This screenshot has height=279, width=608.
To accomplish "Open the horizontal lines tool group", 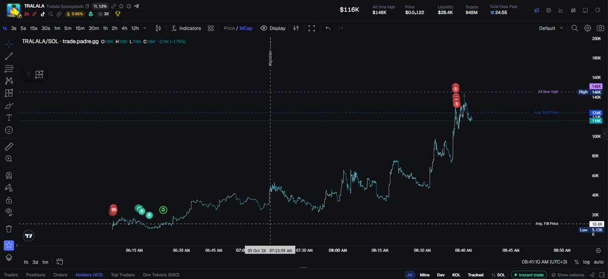I will coord(9,68).
